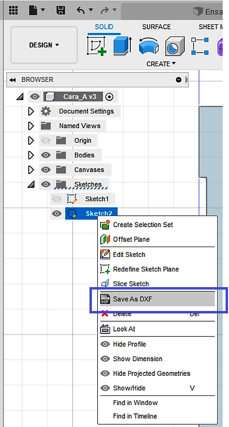This screenshot has width=229, height=427.
Task: Select the Rectangular Pattern tool
Action: [x=200, y=46]
